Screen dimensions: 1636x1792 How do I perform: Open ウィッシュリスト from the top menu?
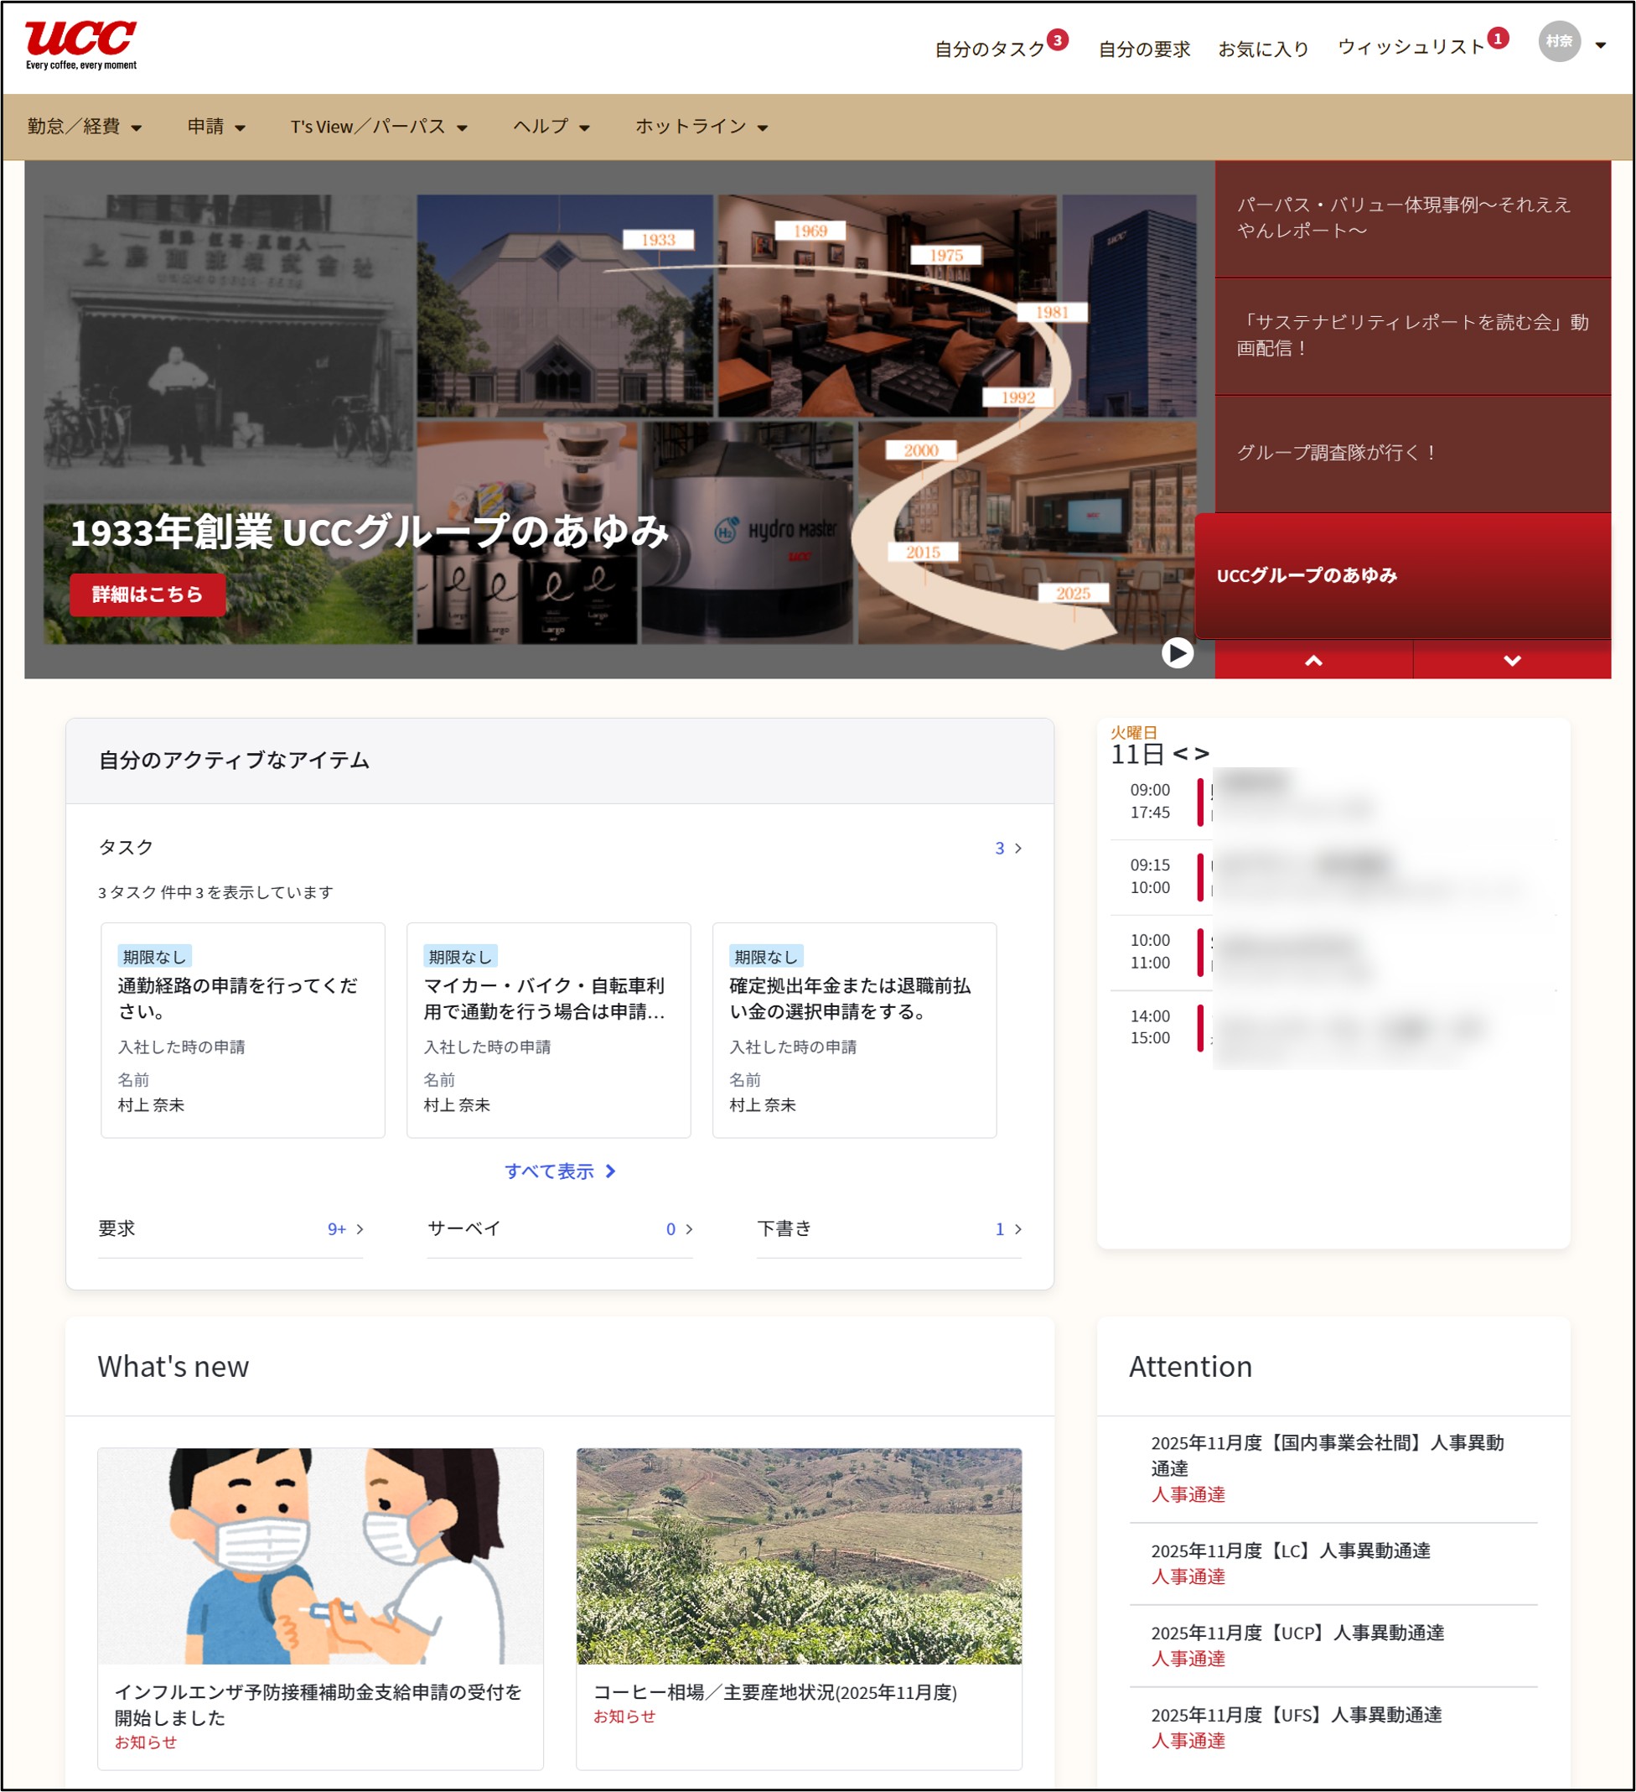click(x=1409, y=47)
